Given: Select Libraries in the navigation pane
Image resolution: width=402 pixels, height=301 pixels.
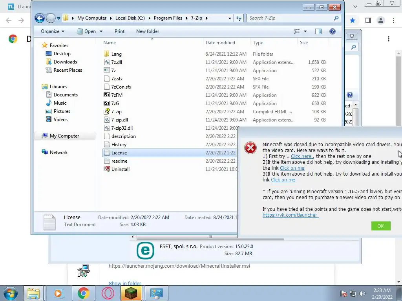Looking at the screenshot, I should [58, 87].
